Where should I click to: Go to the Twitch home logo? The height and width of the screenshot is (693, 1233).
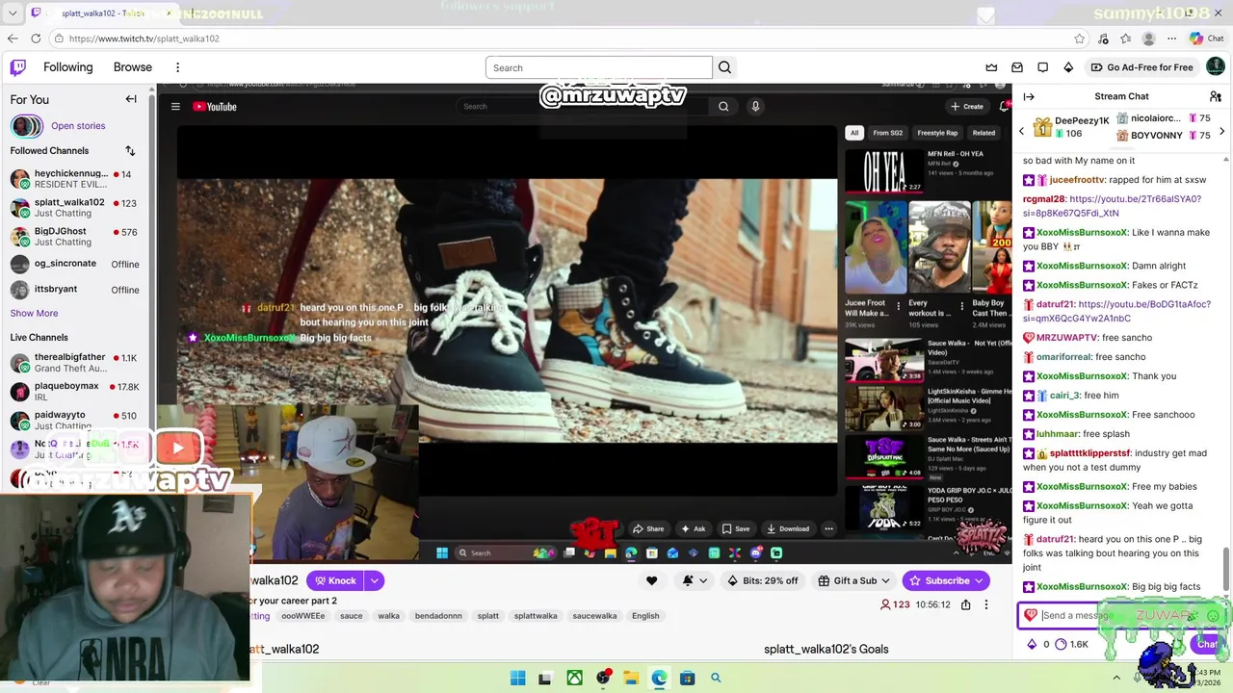tap(18, 67)
